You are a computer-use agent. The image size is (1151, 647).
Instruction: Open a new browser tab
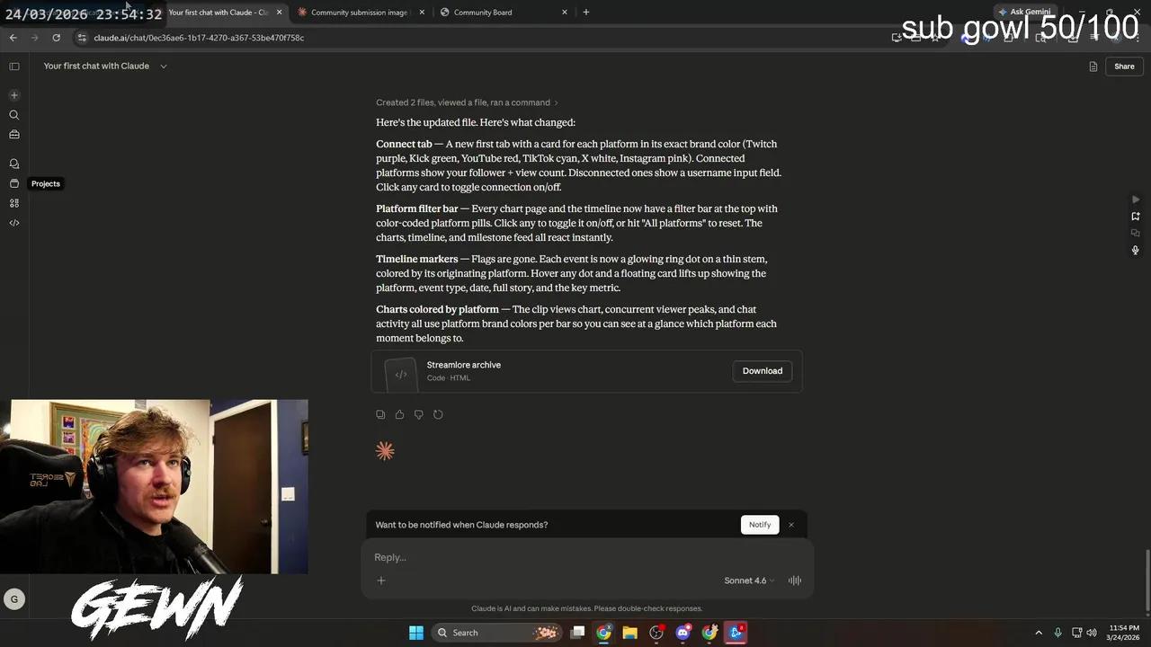(586, 13)
